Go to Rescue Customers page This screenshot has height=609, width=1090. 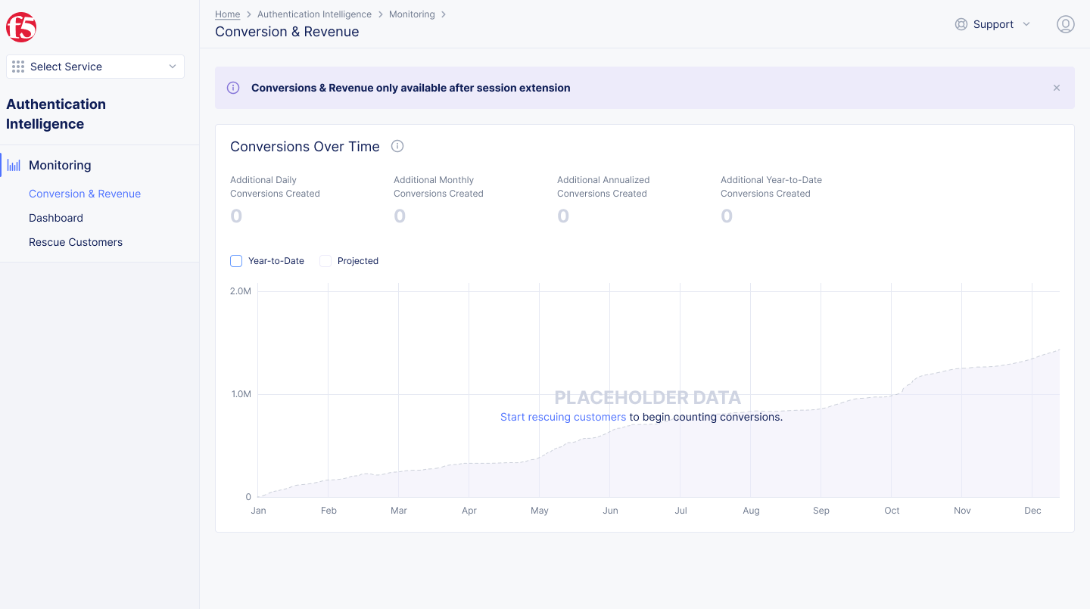[x=76, y=242]
